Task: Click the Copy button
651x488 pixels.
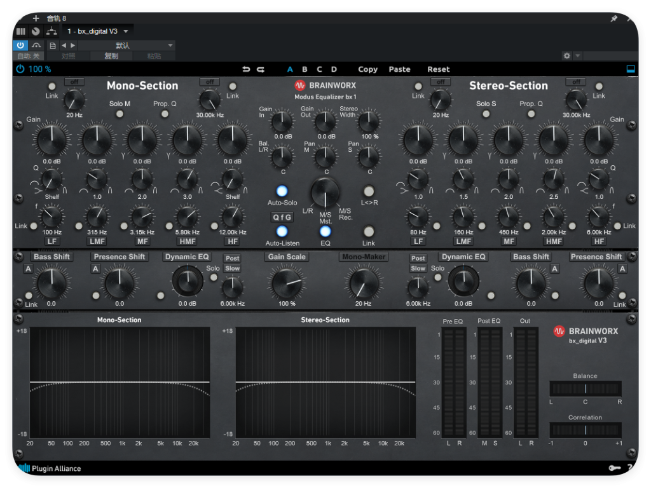Action: 368,69
